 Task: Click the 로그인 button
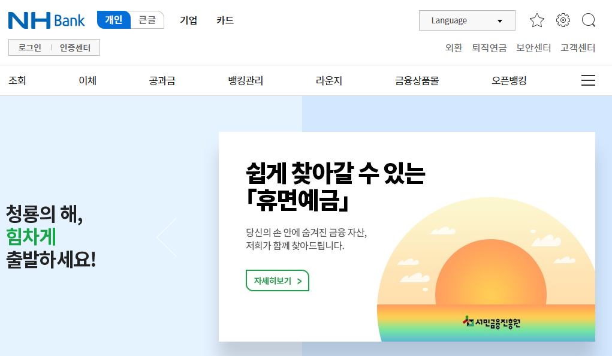[x=29, y=47]
